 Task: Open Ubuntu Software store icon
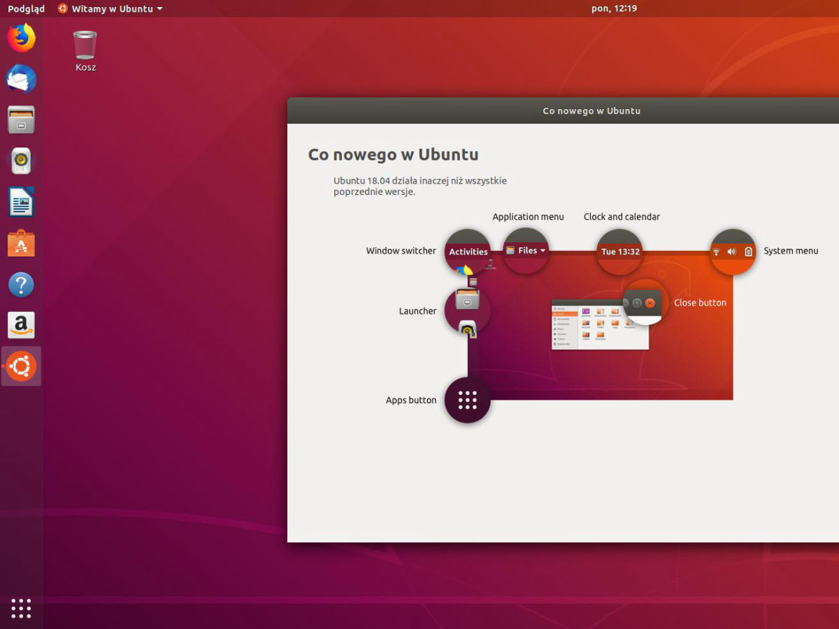(21, 244)
